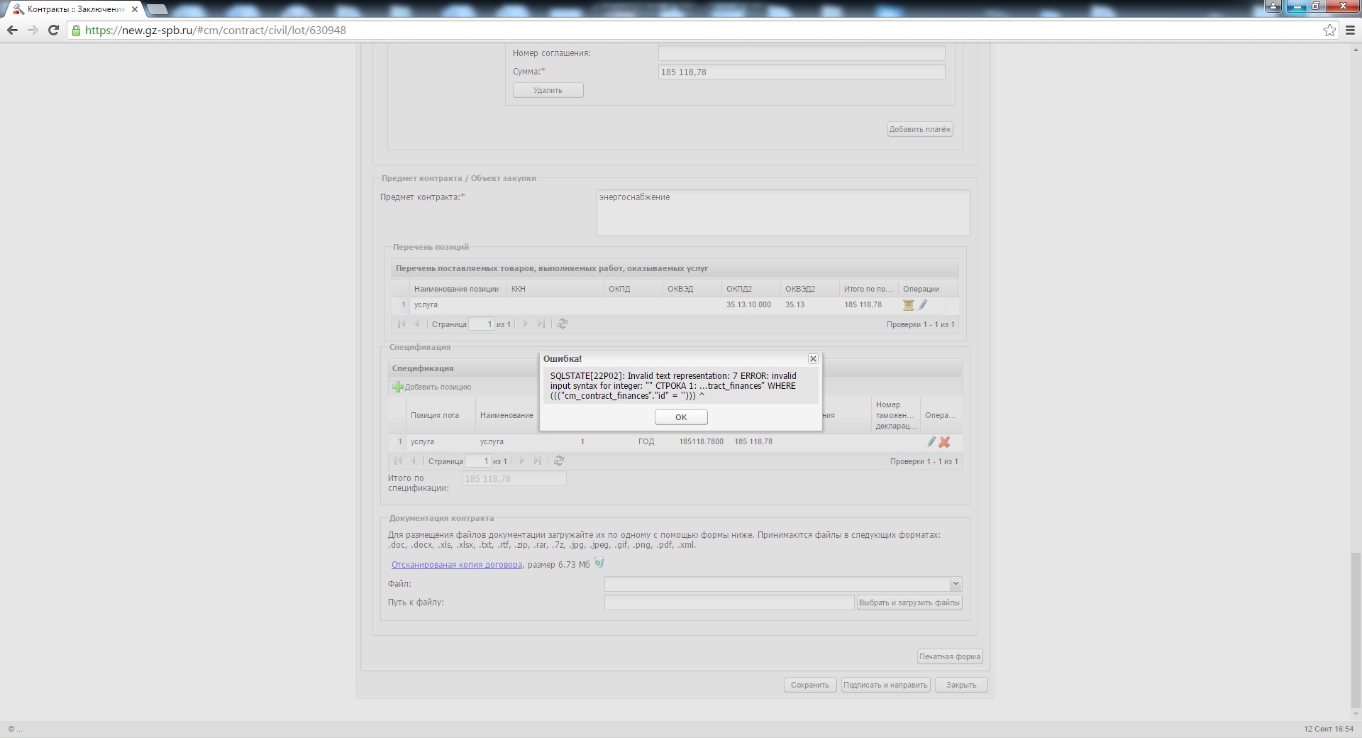Edit the услуга row in the positions list
Image resolution: width=1362 pixels, height=738 pixels.
pyautogui.click(x=923, y=305)
